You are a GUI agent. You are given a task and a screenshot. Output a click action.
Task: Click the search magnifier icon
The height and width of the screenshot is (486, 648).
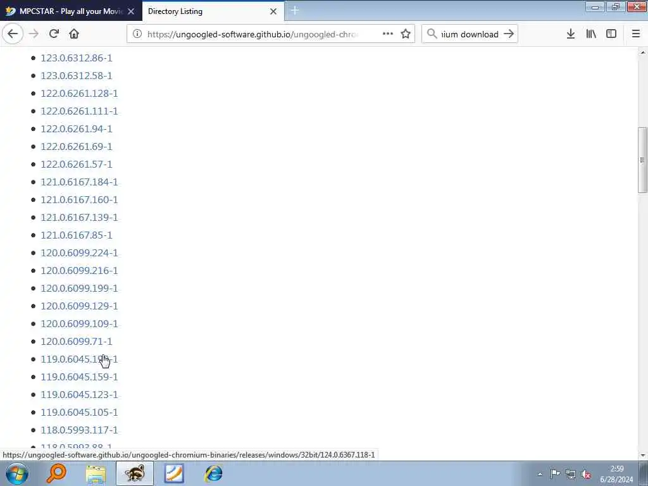pos(432,34)
